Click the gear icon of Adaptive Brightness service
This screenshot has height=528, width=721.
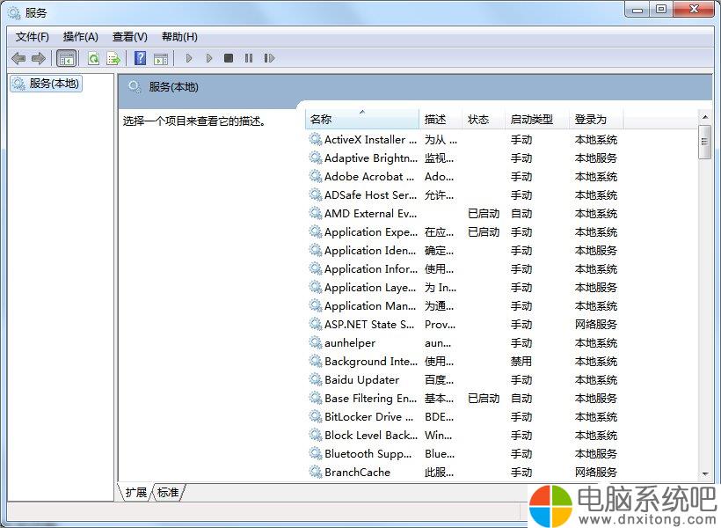[316, 158]
